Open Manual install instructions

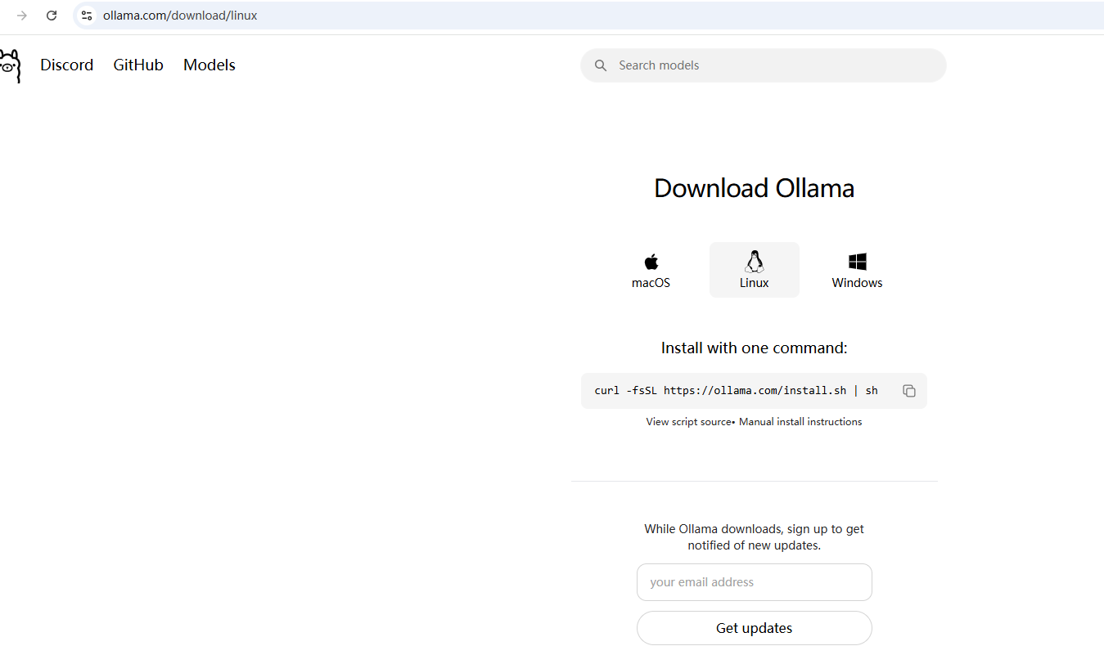pyautogui.click(x=800, y=422)
